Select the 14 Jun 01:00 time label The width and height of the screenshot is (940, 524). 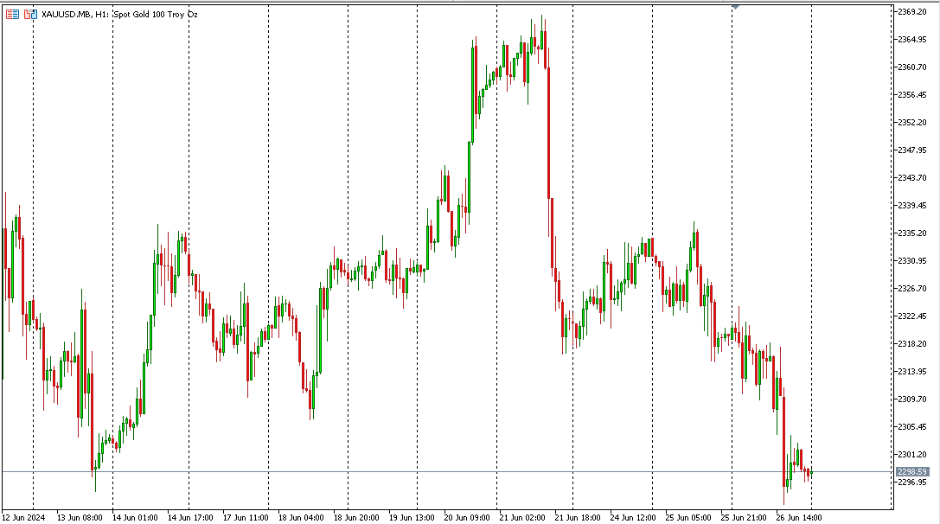135,517
